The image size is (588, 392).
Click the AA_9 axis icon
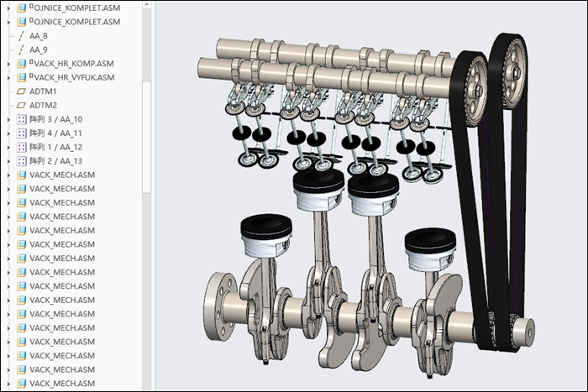[22, 50]
